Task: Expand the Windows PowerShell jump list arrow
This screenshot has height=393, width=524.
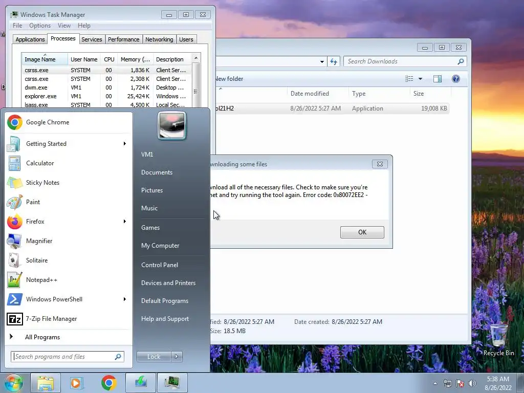Action: coord(125,299)
